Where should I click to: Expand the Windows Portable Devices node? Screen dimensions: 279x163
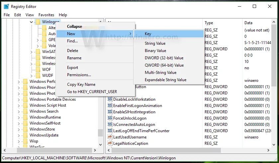point(19,99)
